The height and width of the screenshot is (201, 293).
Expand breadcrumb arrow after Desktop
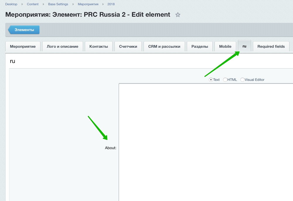coord(22,4)
